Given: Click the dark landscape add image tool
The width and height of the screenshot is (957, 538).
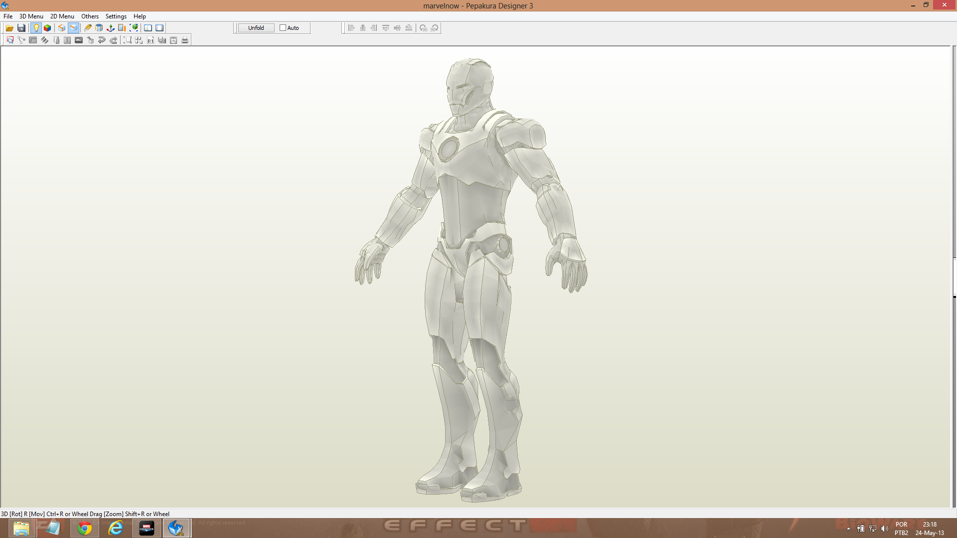Looking at the screenshot, I should point(79,40).
